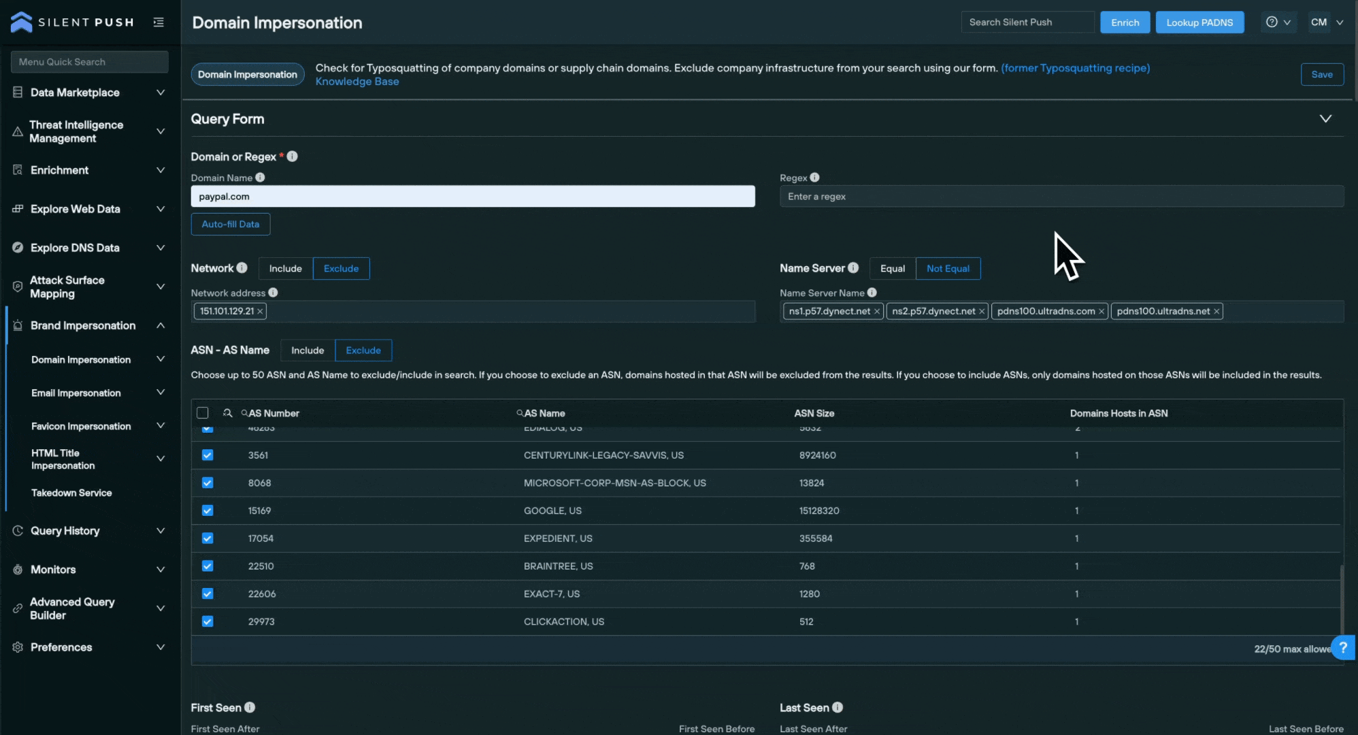Click the info icon next to Name Server
Viewport: 1358px width, 735px height.
[x=853, y=268]
